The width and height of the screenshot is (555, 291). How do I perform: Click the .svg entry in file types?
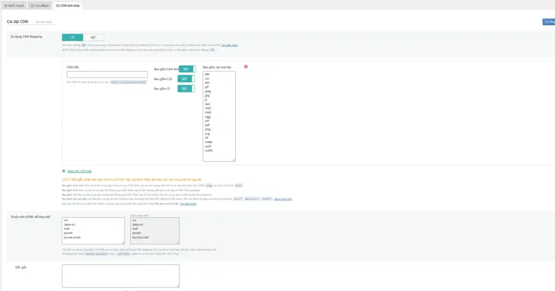207,134
